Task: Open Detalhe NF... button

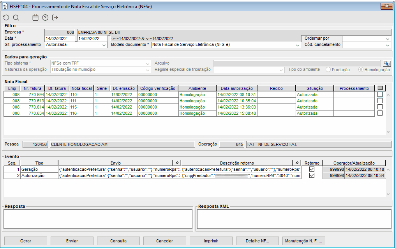Action: 257,241
